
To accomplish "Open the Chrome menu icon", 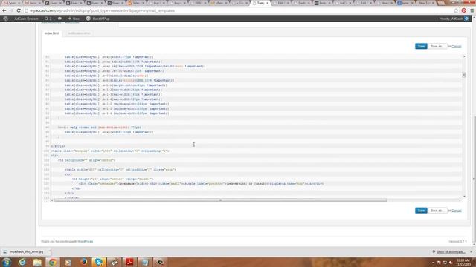I will [x=472, y=10].
